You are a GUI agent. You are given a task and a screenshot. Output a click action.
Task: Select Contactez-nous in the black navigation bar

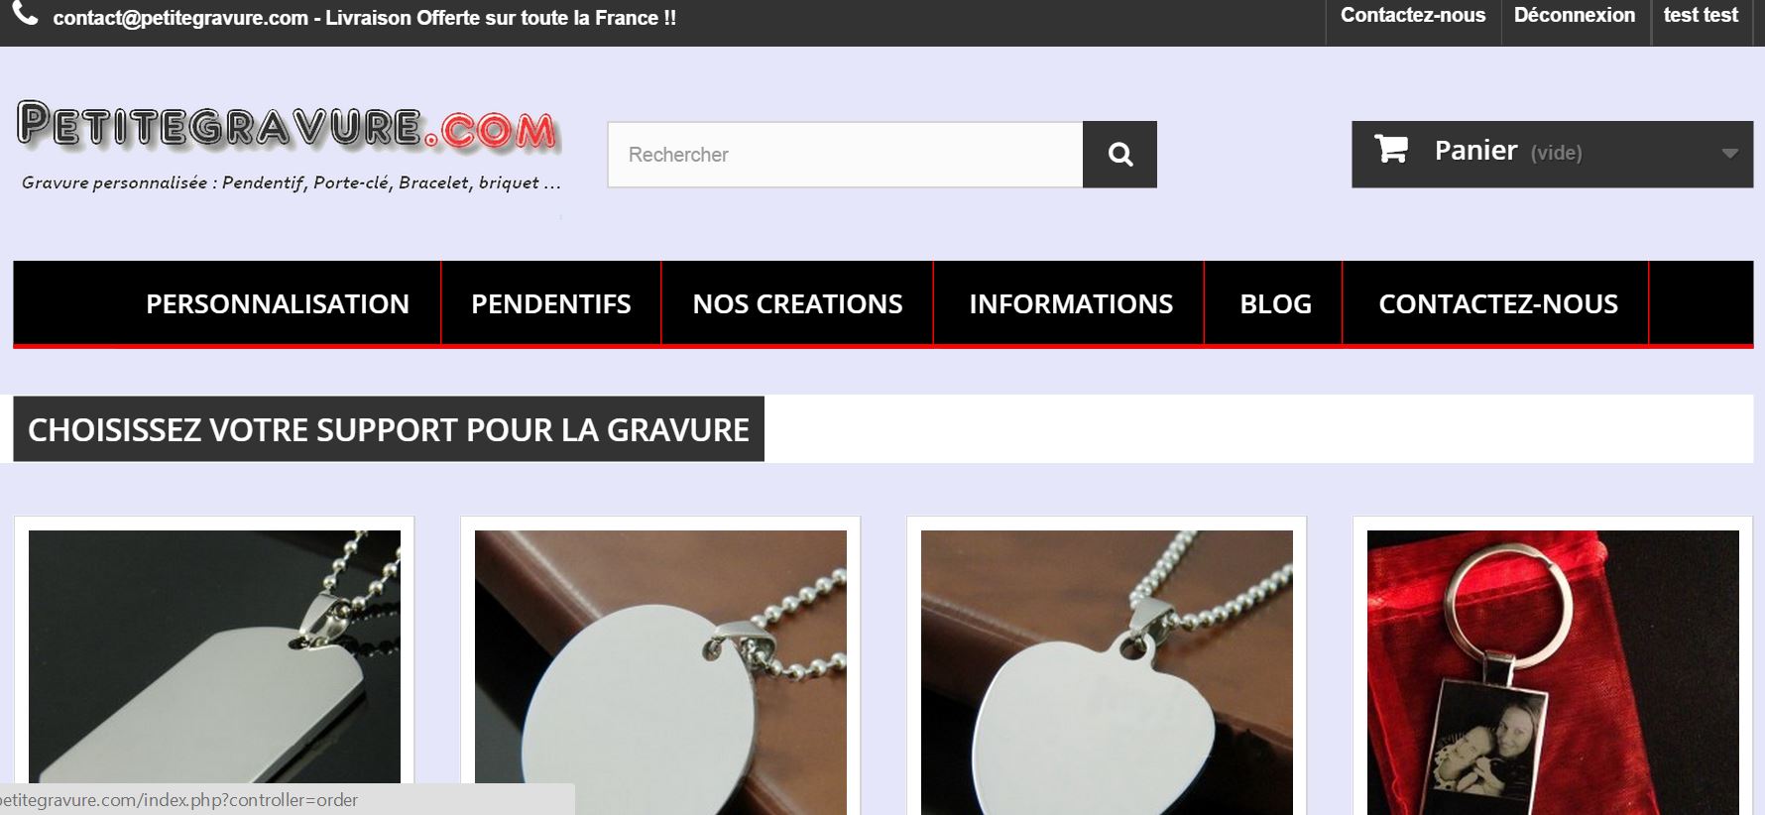1497,303
